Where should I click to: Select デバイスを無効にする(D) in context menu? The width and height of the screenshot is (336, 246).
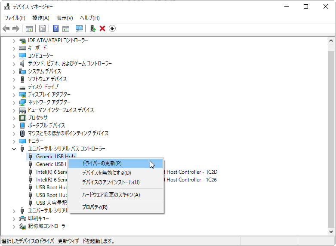point(106,173)
